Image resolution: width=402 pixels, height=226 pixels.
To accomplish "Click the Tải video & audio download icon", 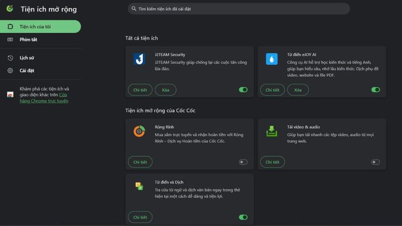I will 272,131.
